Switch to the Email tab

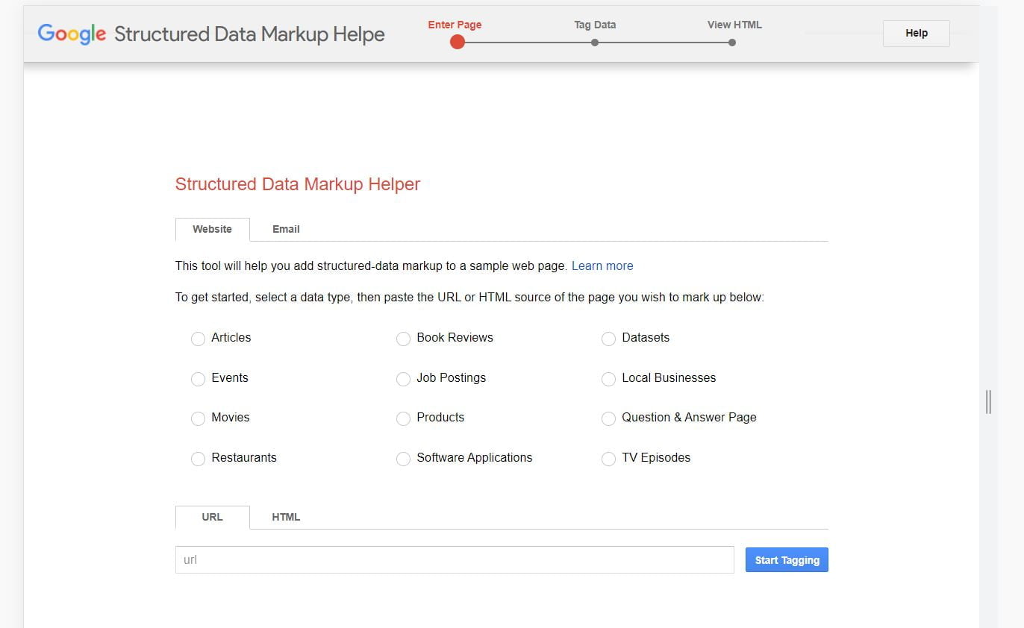click(x=286, y=229)
